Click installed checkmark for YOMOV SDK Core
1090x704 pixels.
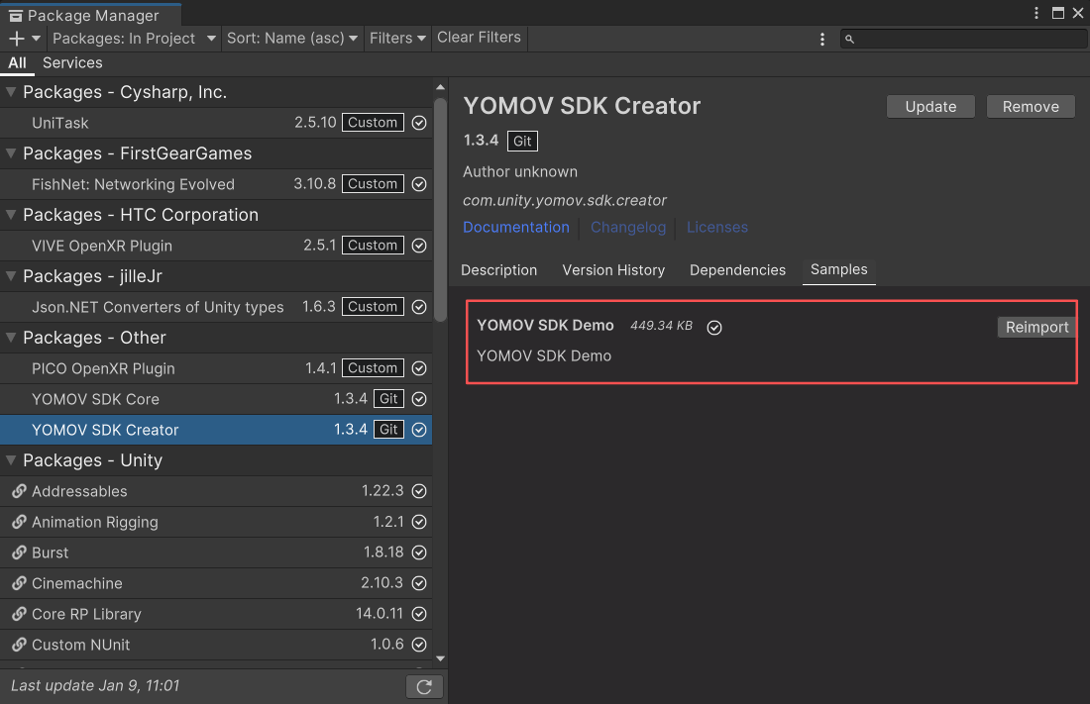pyautogui.click(x=419, y=399)
